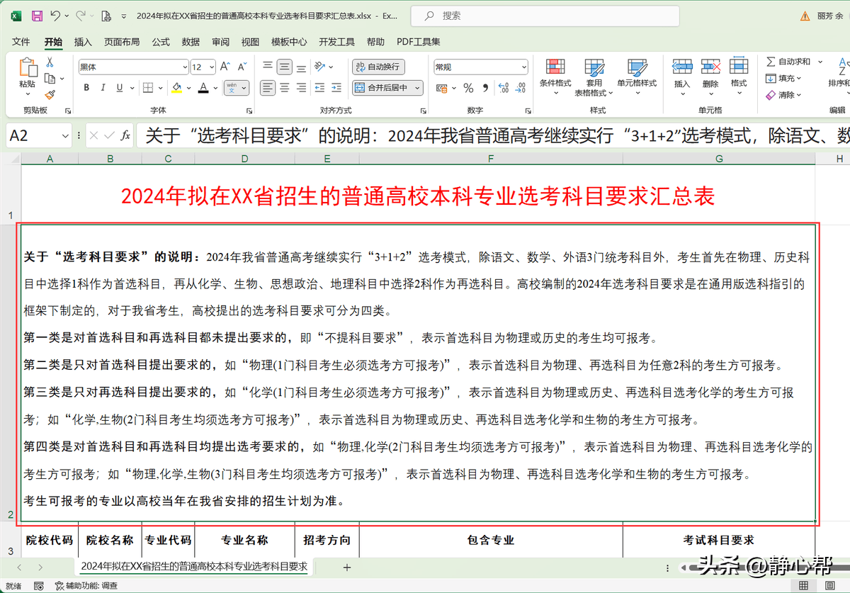Decrease font size with the small A

[x=244, y=67]
